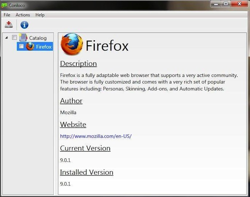Open the Actions menu
Viewport: 250px width, 197px height.
pos(23,15)
